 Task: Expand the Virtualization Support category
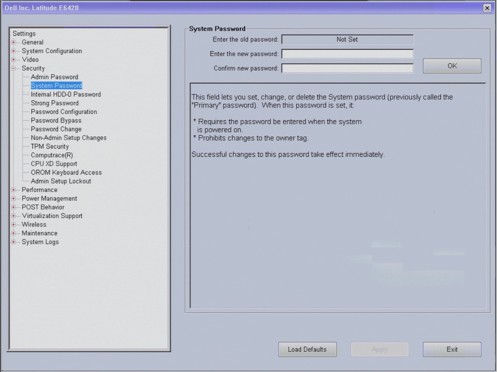(x=14, y=216)
